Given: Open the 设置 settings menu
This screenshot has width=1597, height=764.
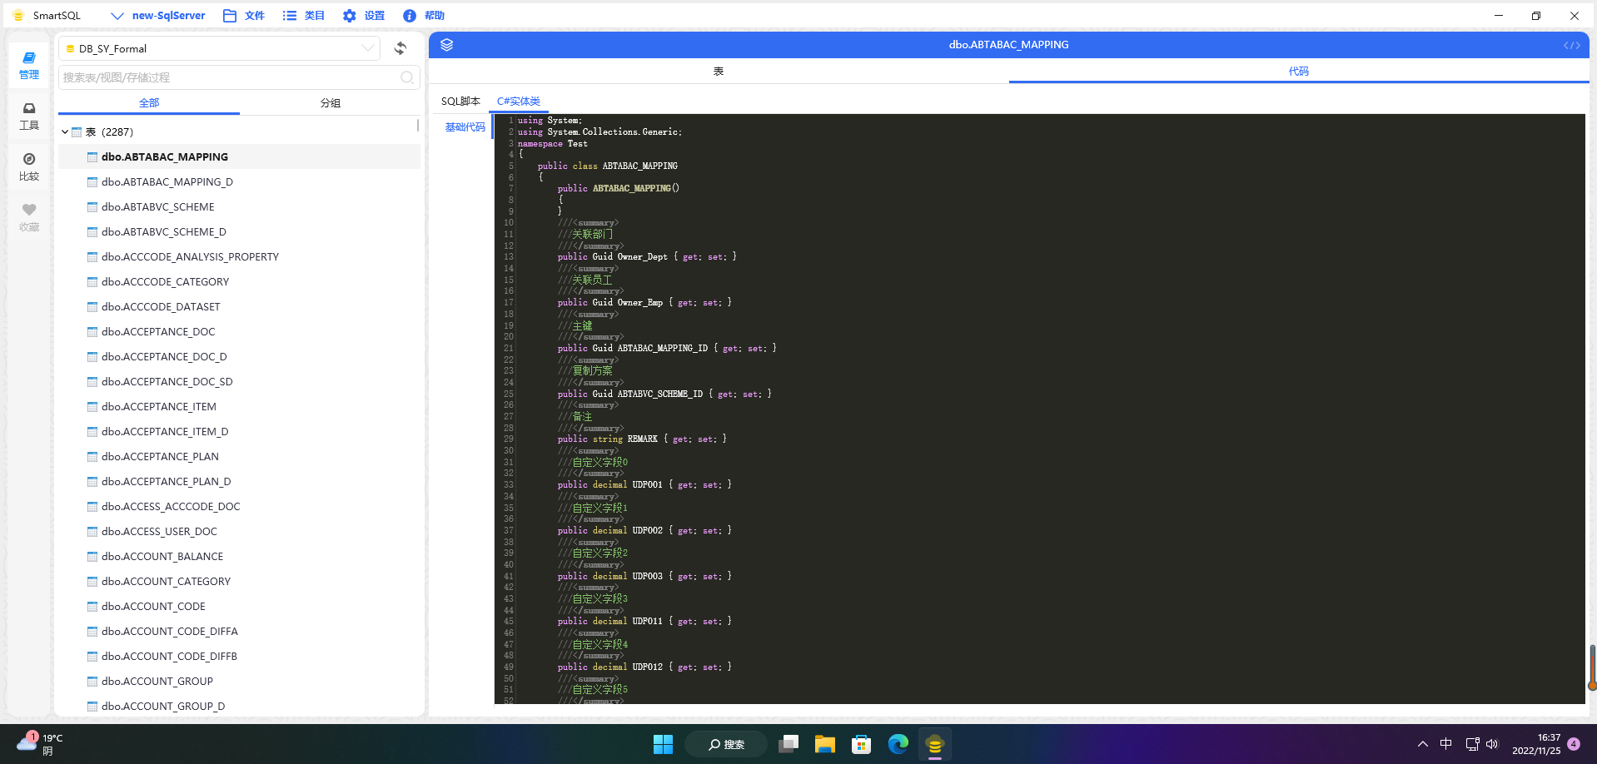Looking at the screenshot, I should click(x=364, y=16).
